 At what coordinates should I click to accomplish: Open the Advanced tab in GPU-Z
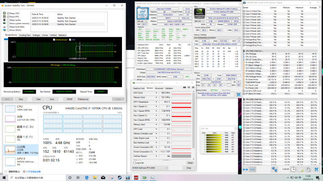tap(160, 88)
